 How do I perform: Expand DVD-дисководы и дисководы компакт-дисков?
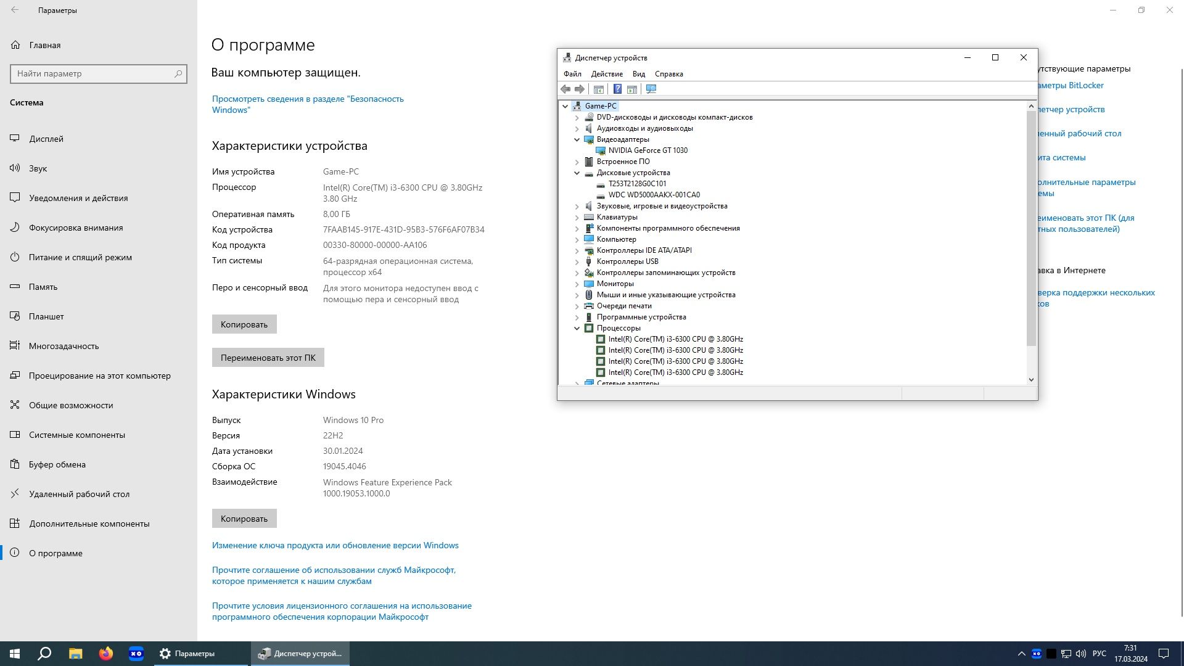coord(577,117)
